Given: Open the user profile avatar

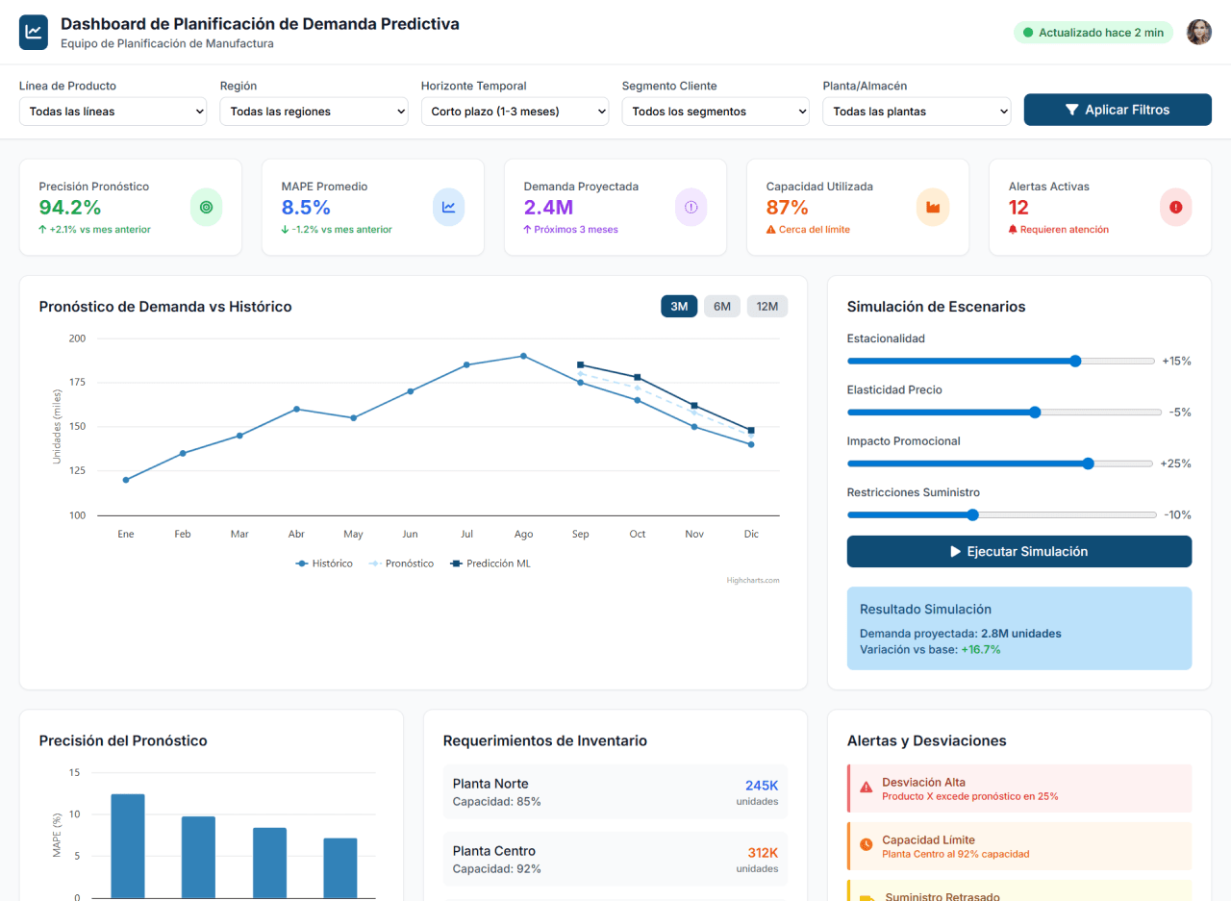Looking at the screenshot, I should pyautogui.click(x=1198, y=32).
